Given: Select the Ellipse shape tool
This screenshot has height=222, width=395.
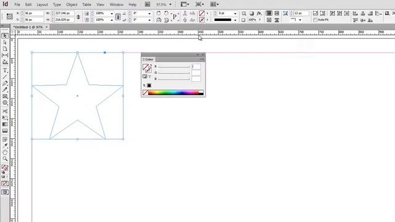Looking at the screenshot, I should (5, 103).
